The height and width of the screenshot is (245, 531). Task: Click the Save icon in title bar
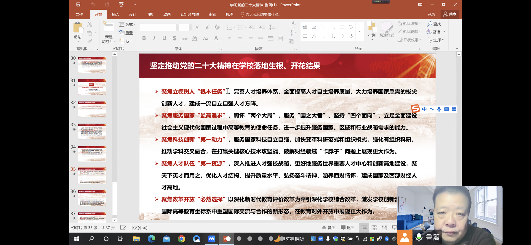pos(78,4)
